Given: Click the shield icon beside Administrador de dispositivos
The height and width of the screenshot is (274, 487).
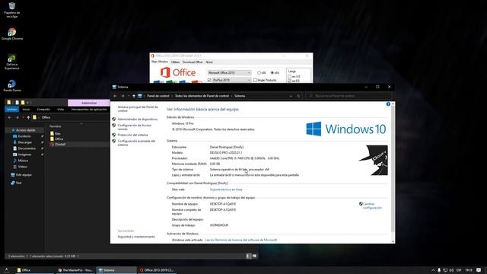Looking at the screenshot, I should pyautogui.click(x=113, y=119).
